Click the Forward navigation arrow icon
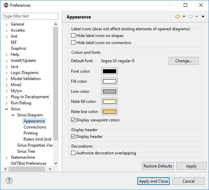The image size is (209, 190). [190, 17]
